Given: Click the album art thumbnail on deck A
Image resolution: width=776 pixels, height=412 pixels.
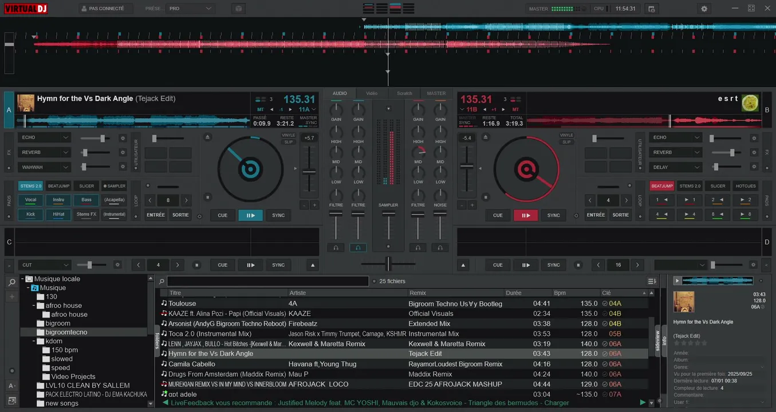Looking at the screenshot, I should coord(26,103).
